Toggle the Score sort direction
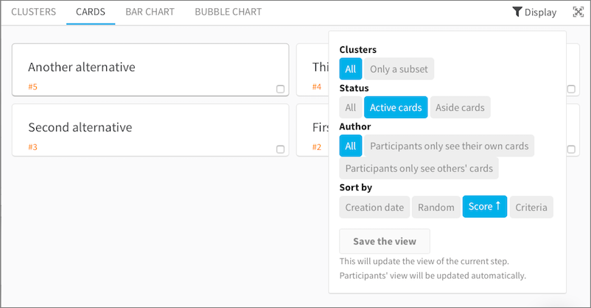Image resolution: width=591 pixels, height=308 pixels. click(x=485, y=207)
